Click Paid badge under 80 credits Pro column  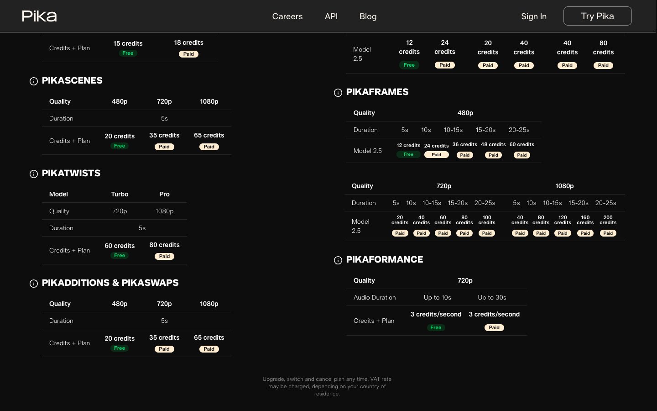164,257
